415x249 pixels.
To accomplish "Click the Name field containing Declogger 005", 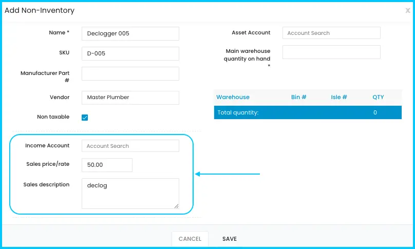I will 130,33.
